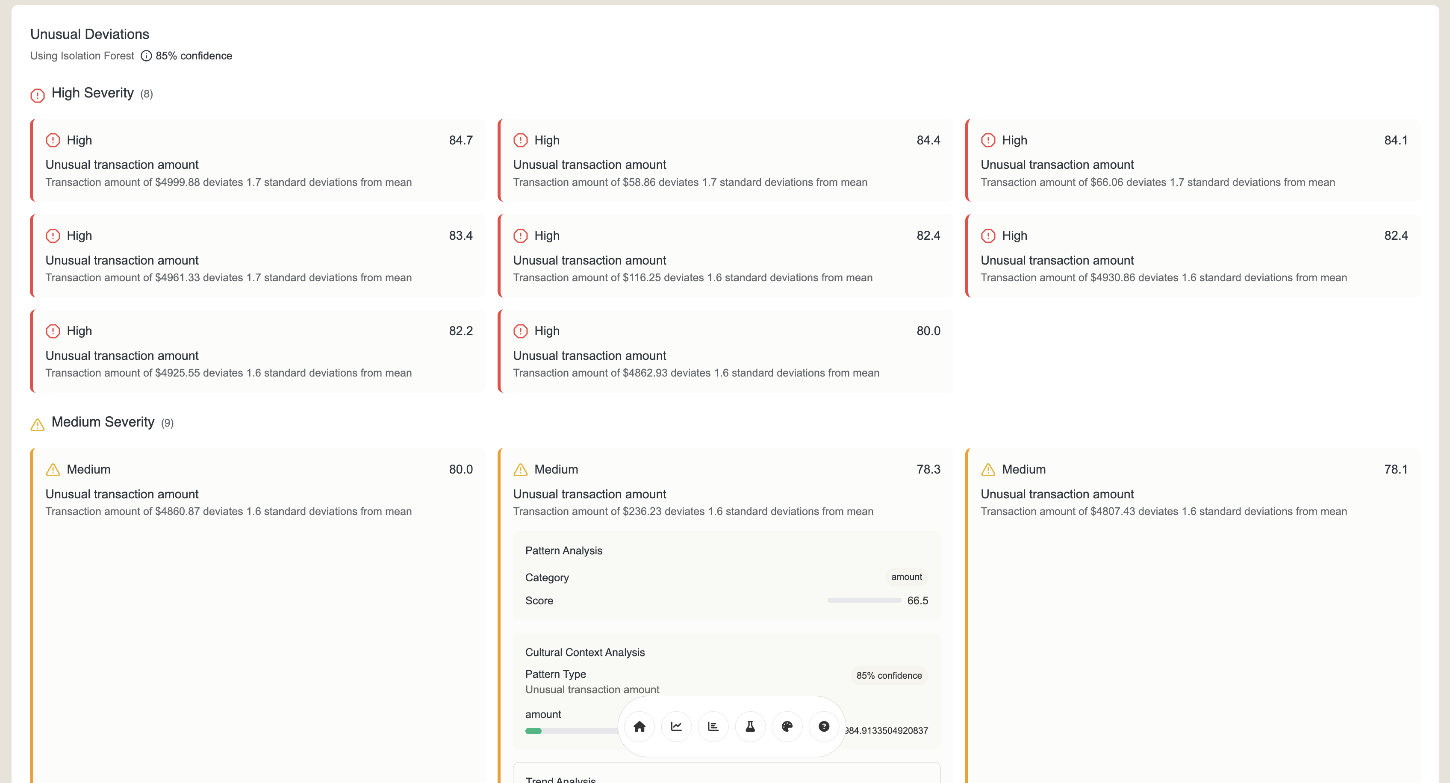Click the Score 66.5 progress bar
Screen dimensions: 1450x783
pos(864,600)
